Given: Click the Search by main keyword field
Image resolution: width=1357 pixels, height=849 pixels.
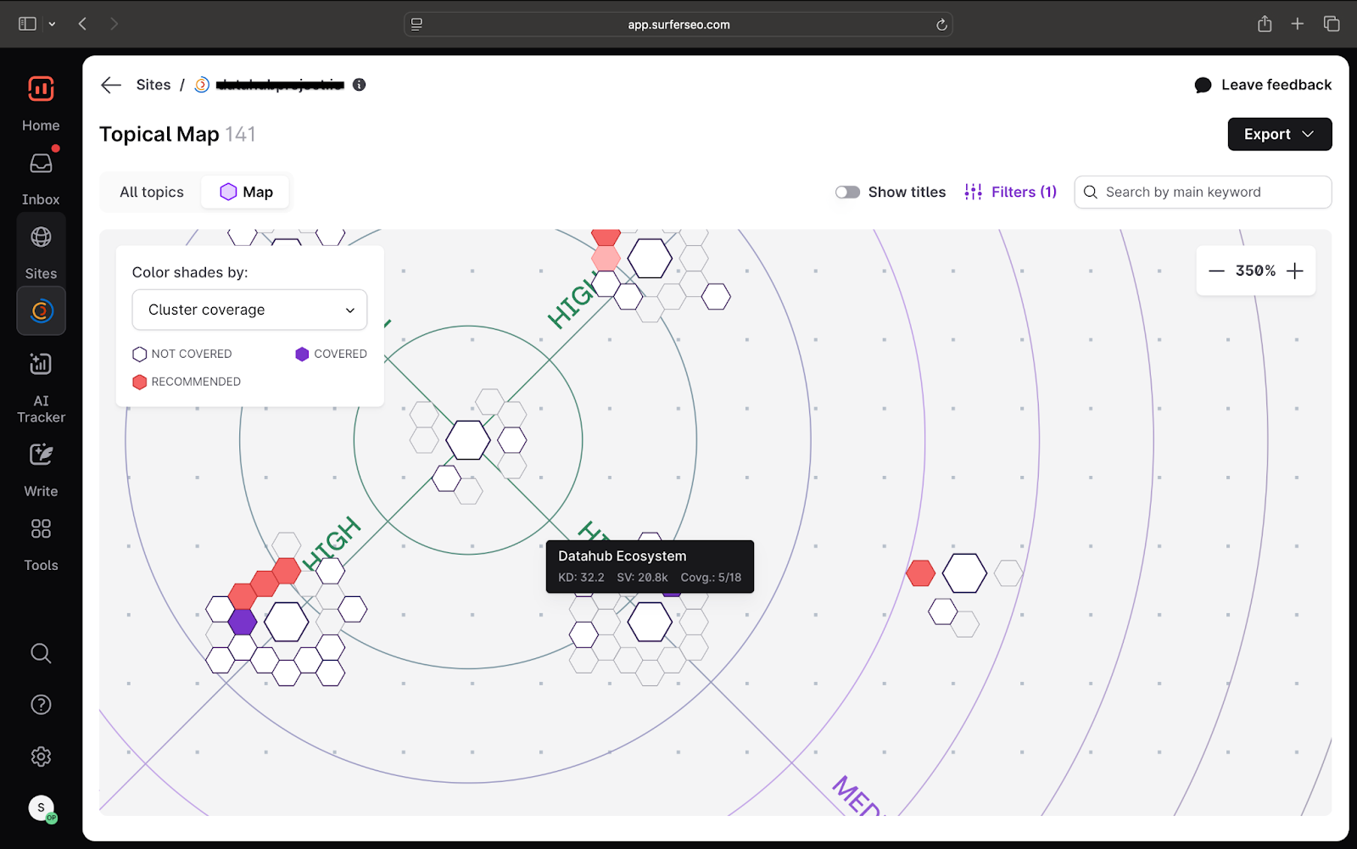Looking at the screenshot, I should pos(1203,193).
